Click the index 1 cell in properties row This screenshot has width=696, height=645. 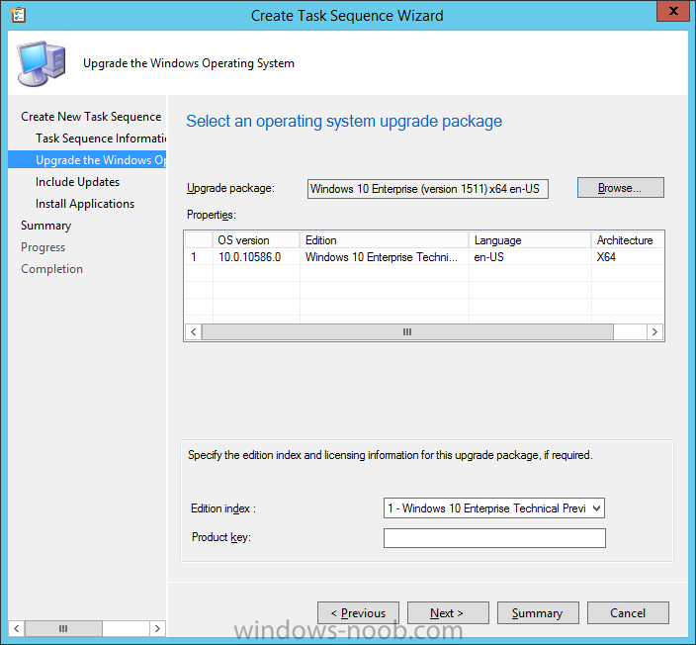click(199, 257)
